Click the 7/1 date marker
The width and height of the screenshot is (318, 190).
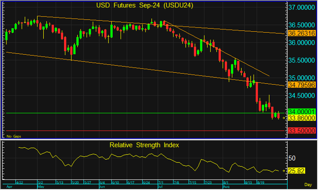161,183
